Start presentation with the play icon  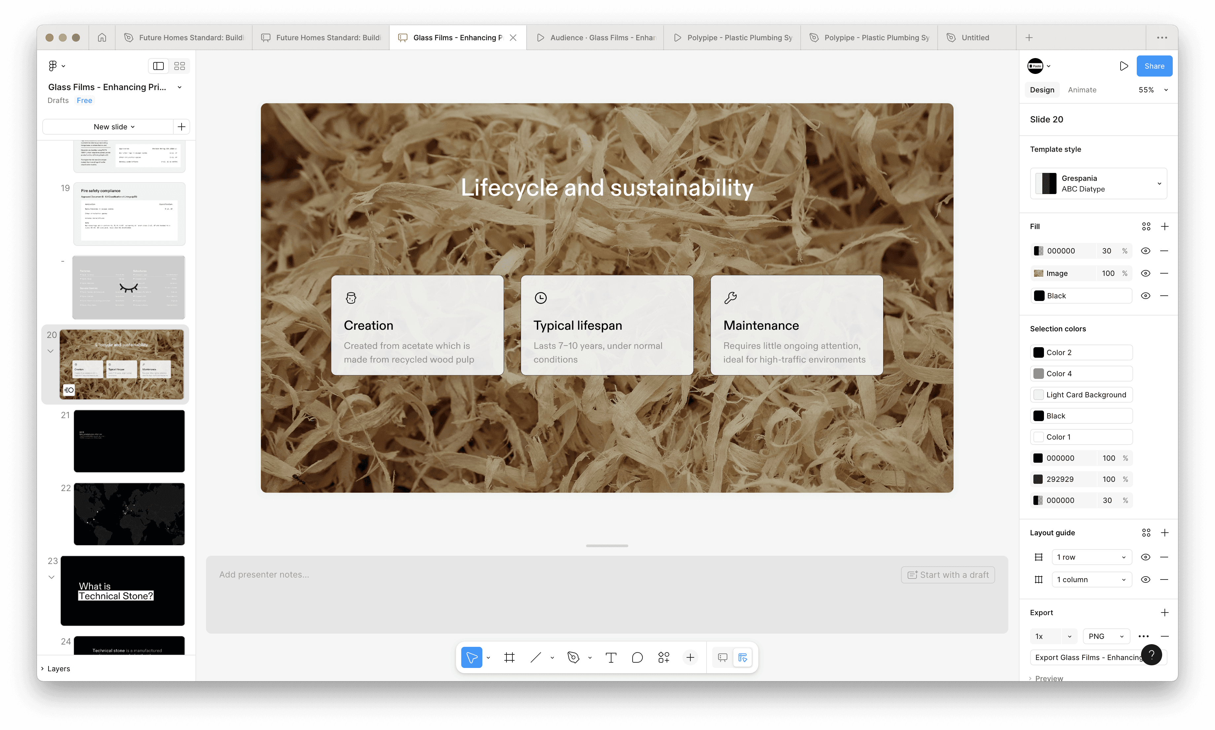coord(1124,66)
